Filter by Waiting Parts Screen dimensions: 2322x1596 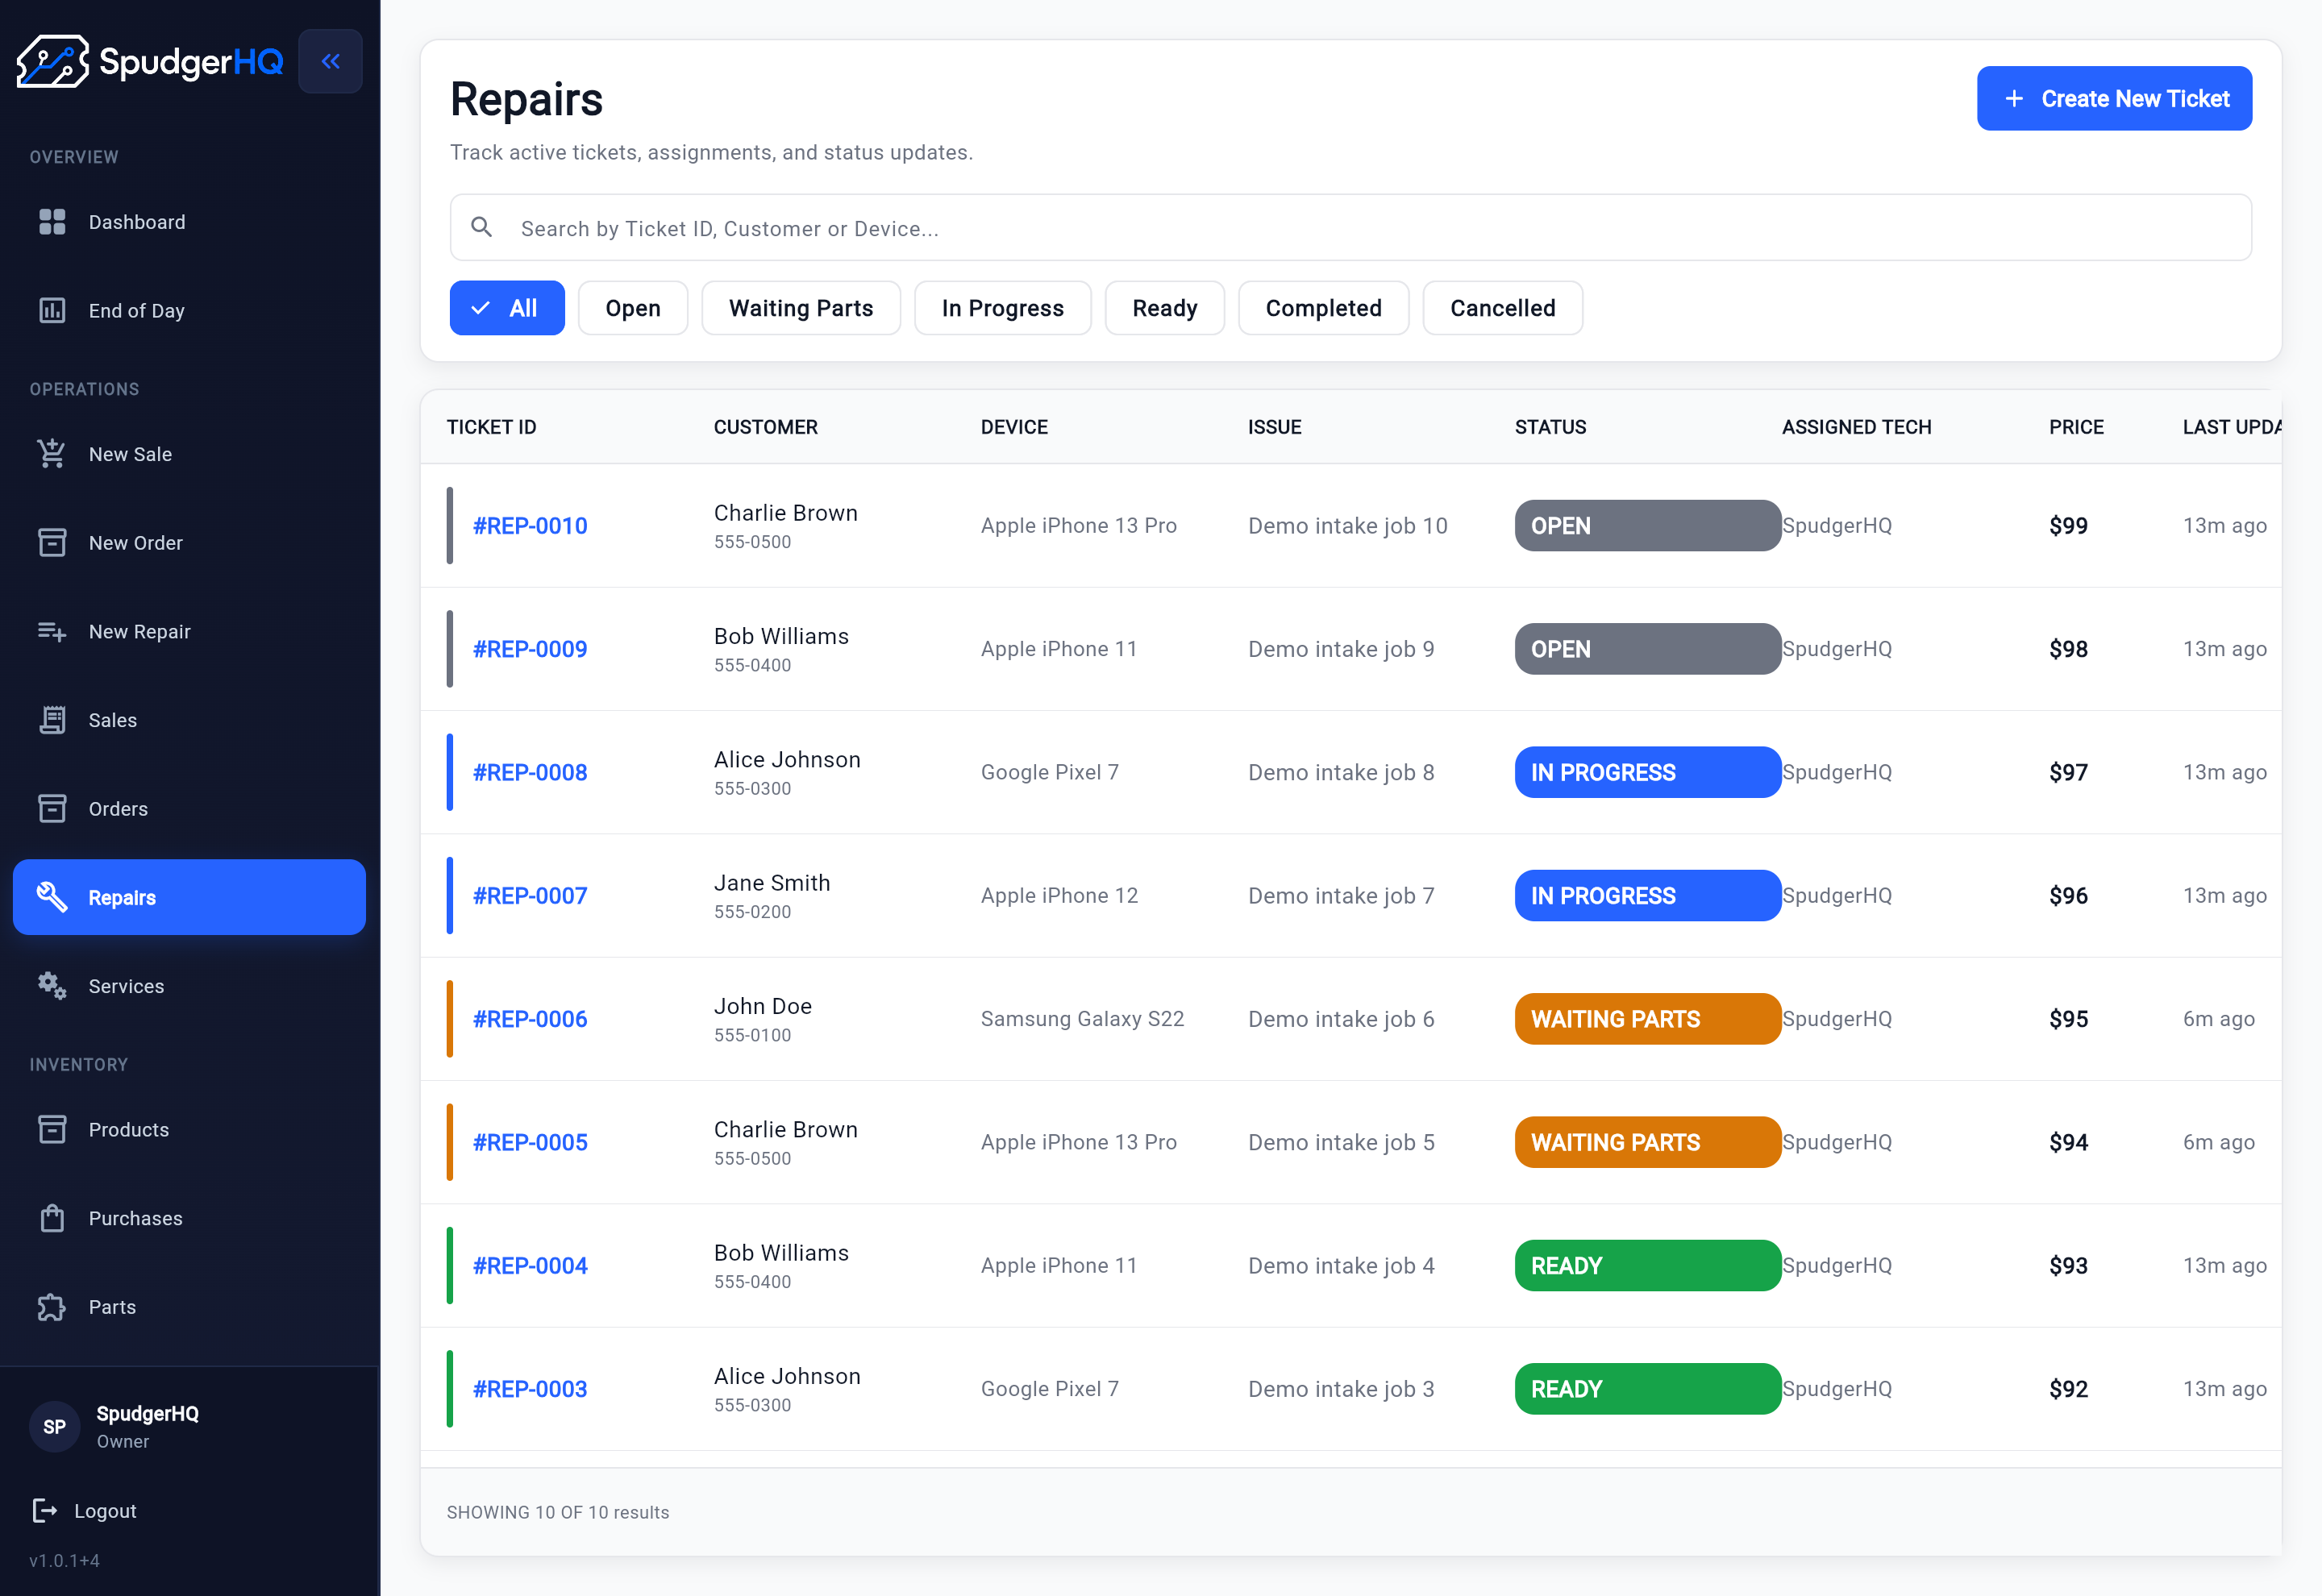pyautogui.click(x=801, y=308)
